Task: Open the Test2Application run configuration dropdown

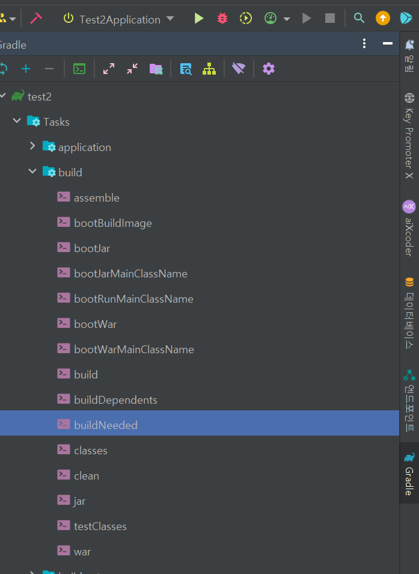Action: pyautogui.click(x=119, y=19)
